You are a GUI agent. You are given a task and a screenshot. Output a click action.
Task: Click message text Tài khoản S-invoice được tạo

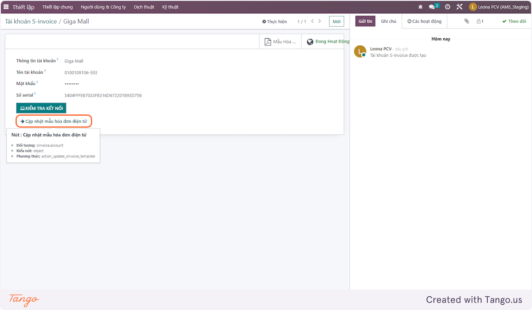(x=398, y=55)
